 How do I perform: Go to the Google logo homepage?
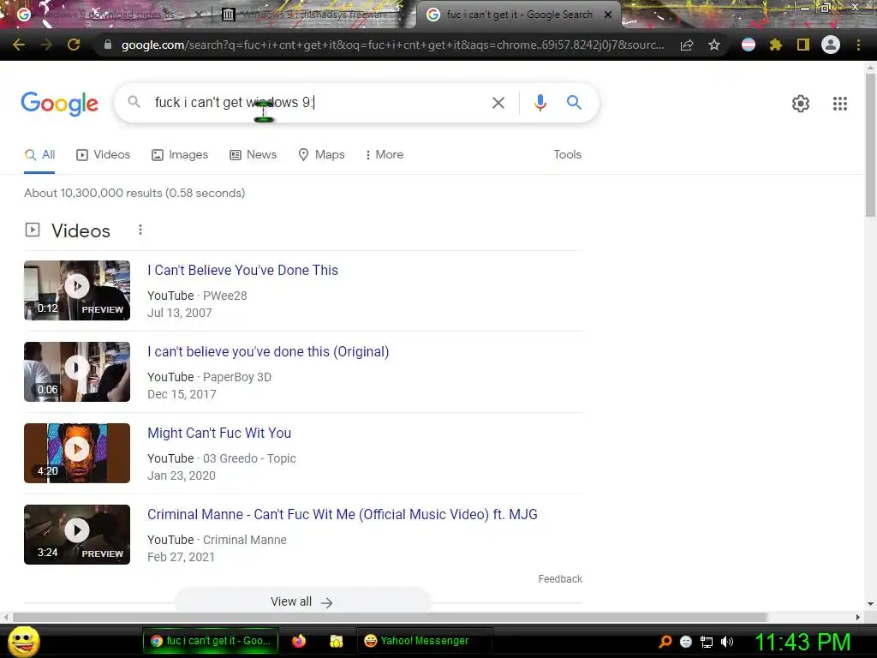(59, 104)
